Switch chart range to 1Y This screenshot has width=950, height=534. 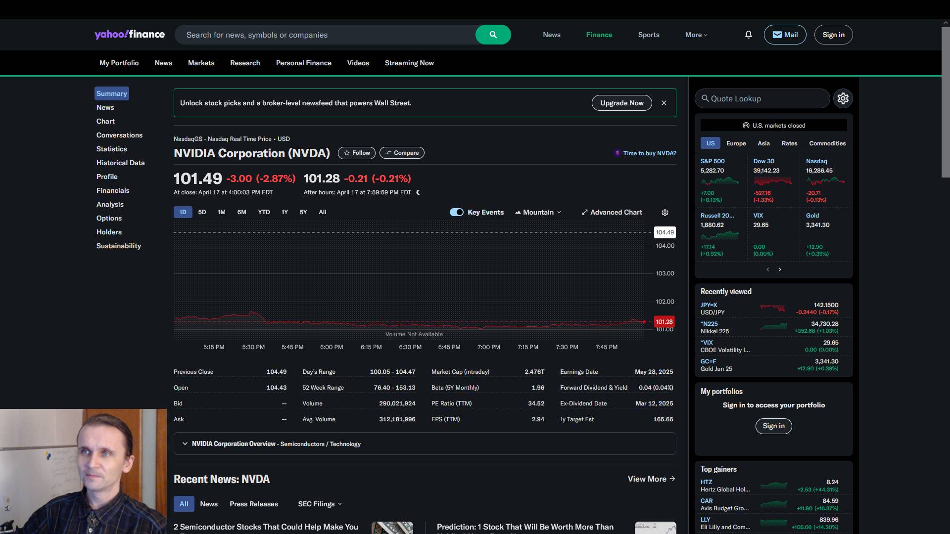(285, 212)
